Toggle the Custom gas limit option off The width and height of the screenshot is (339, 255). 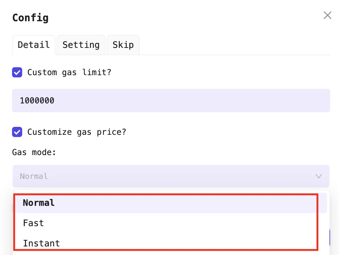point(17,72)
